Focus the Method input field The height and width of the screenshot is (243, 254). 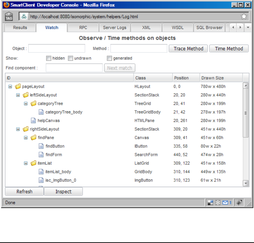click(x=139, y=48)
